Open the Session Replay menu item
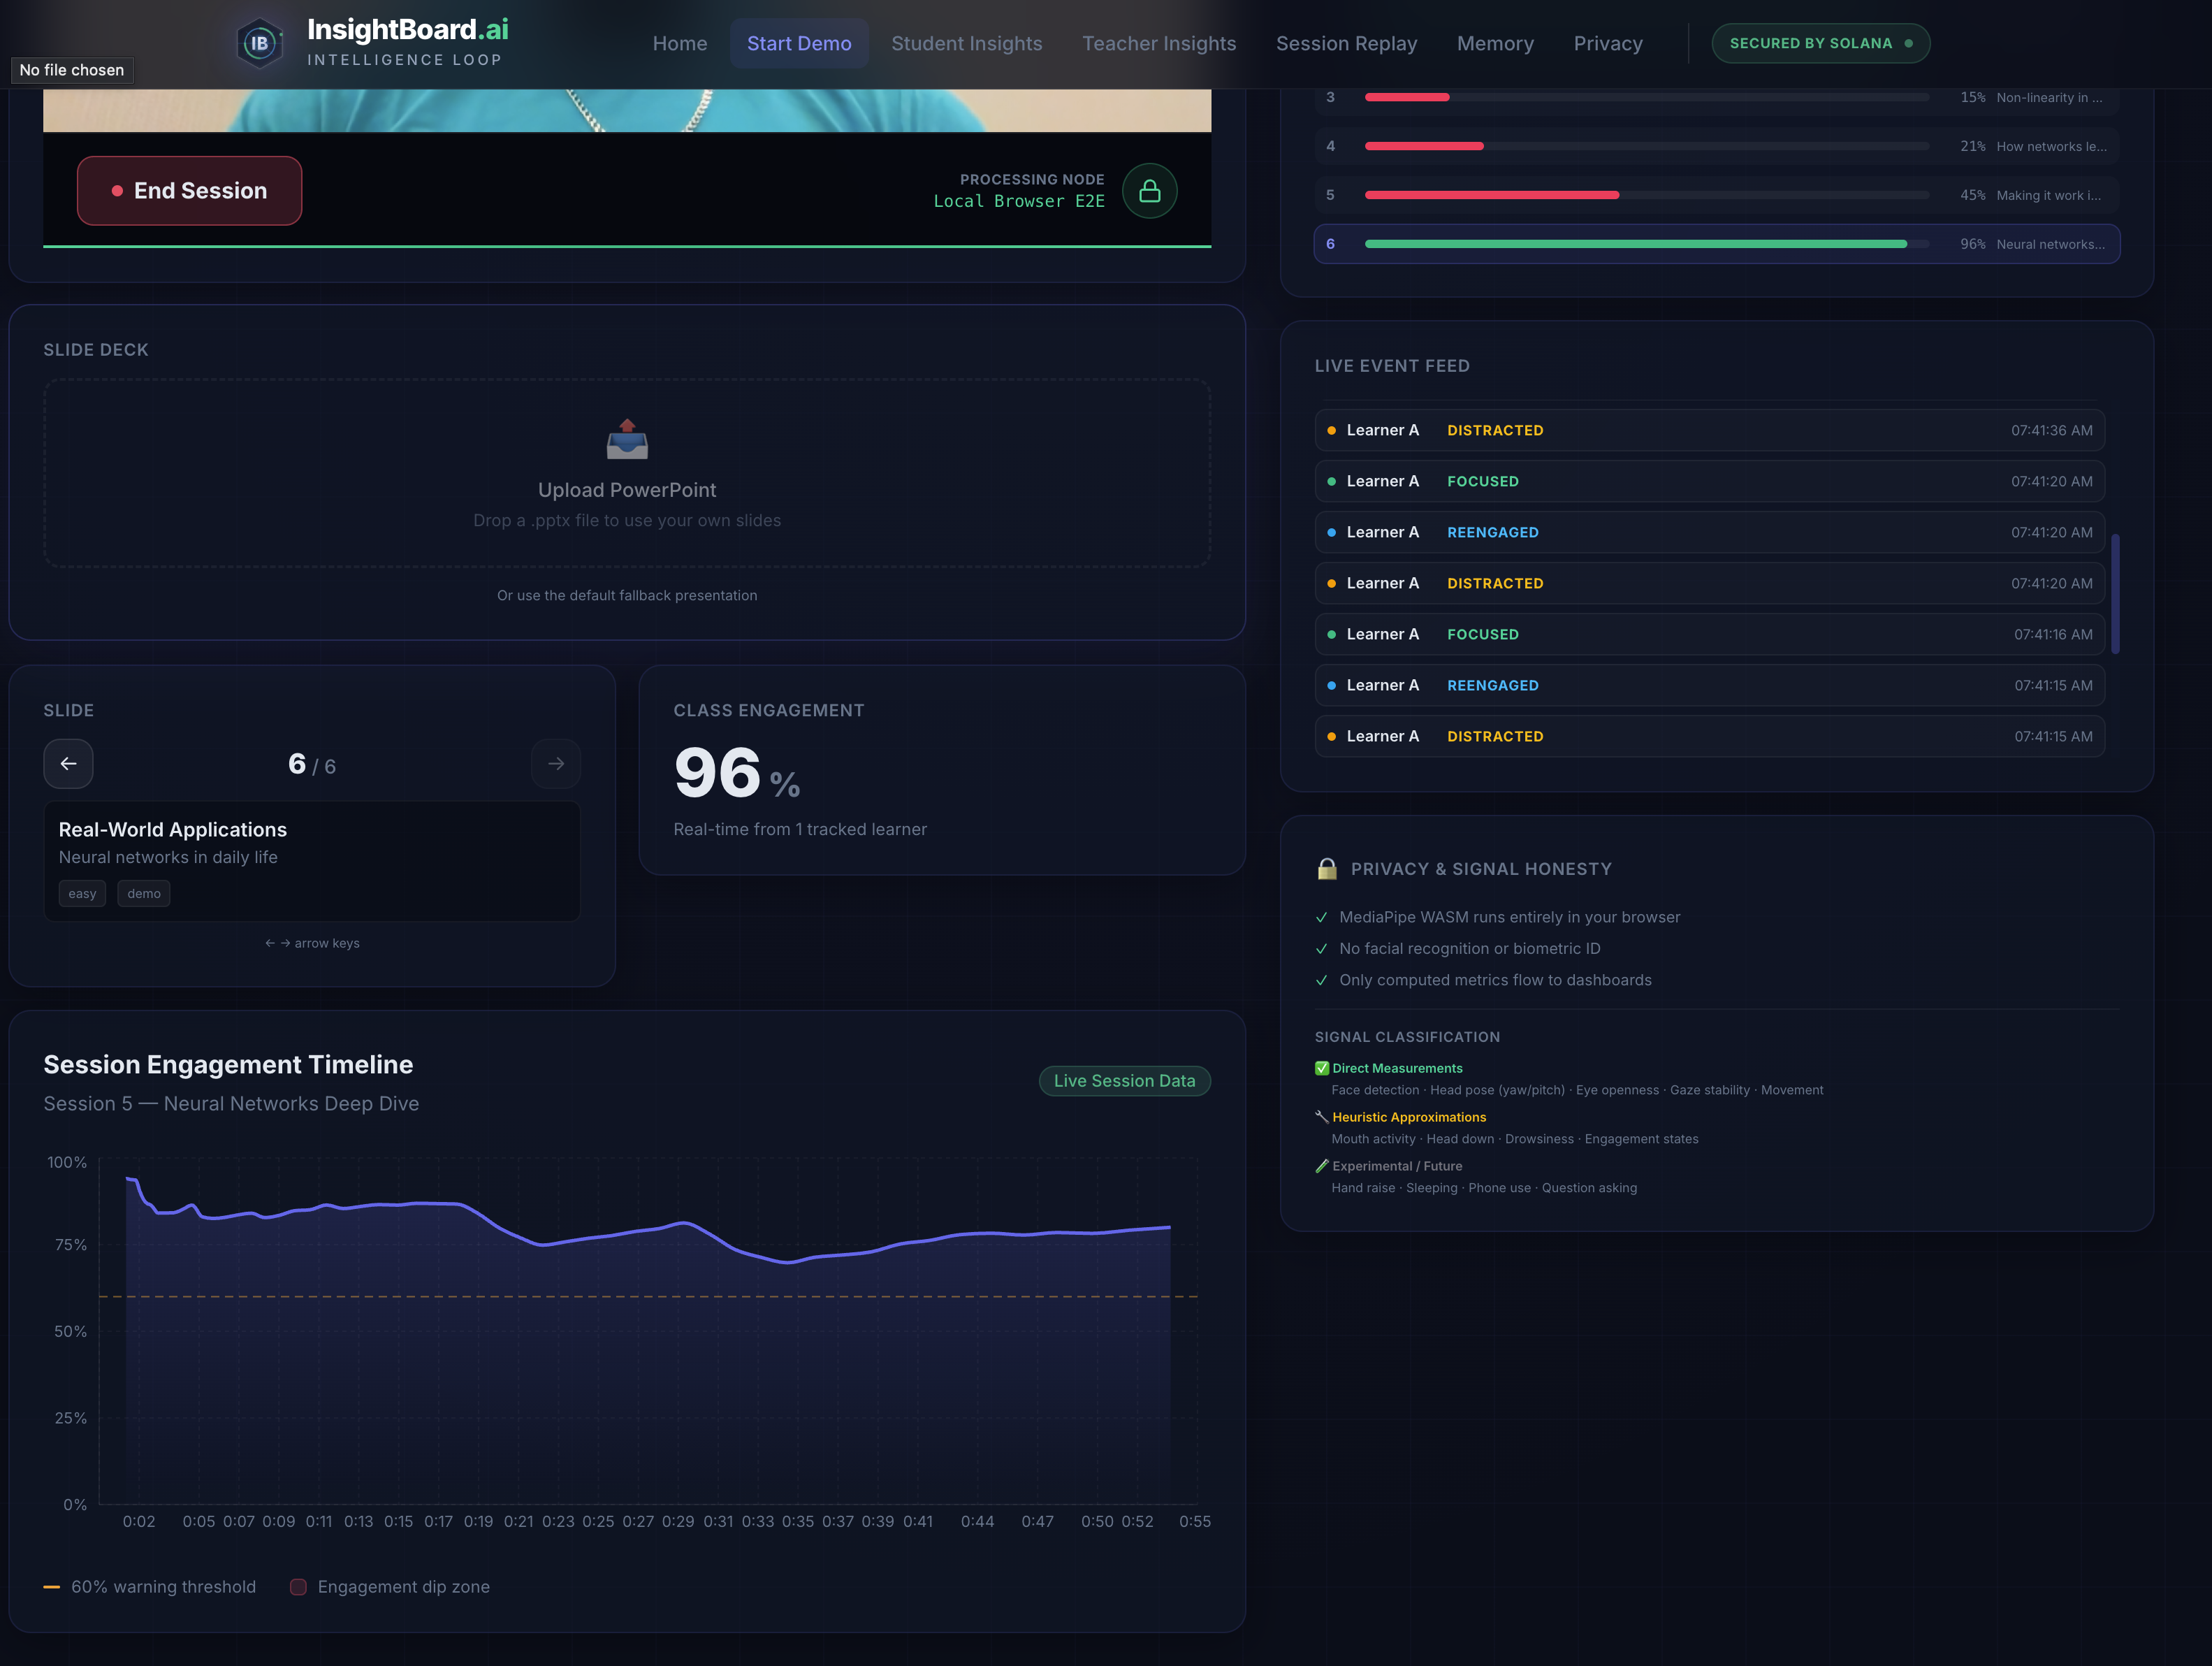This screenshot has height=1666, width=2212. [x=1346, y=43]
